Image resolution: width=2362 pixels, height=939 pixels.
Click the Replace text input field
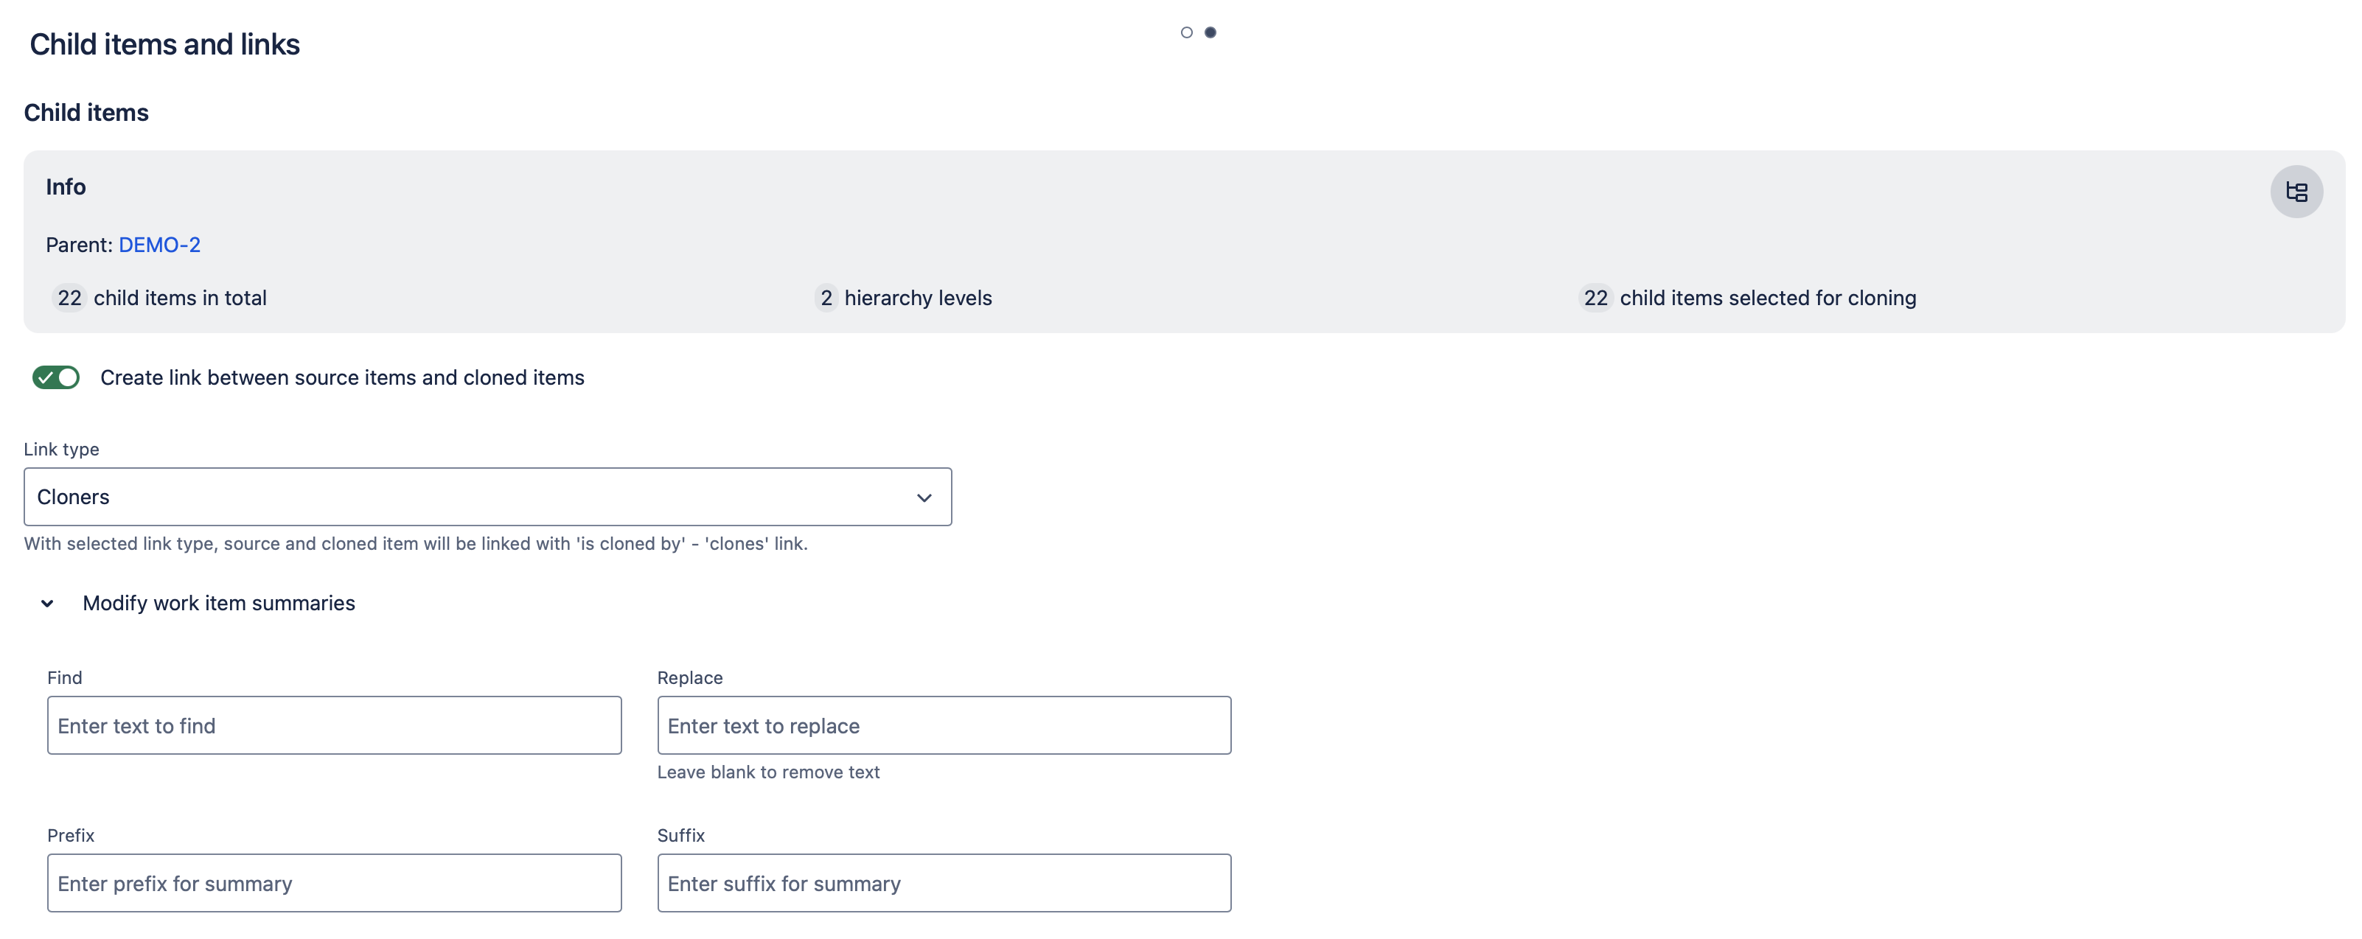point(944,725)
